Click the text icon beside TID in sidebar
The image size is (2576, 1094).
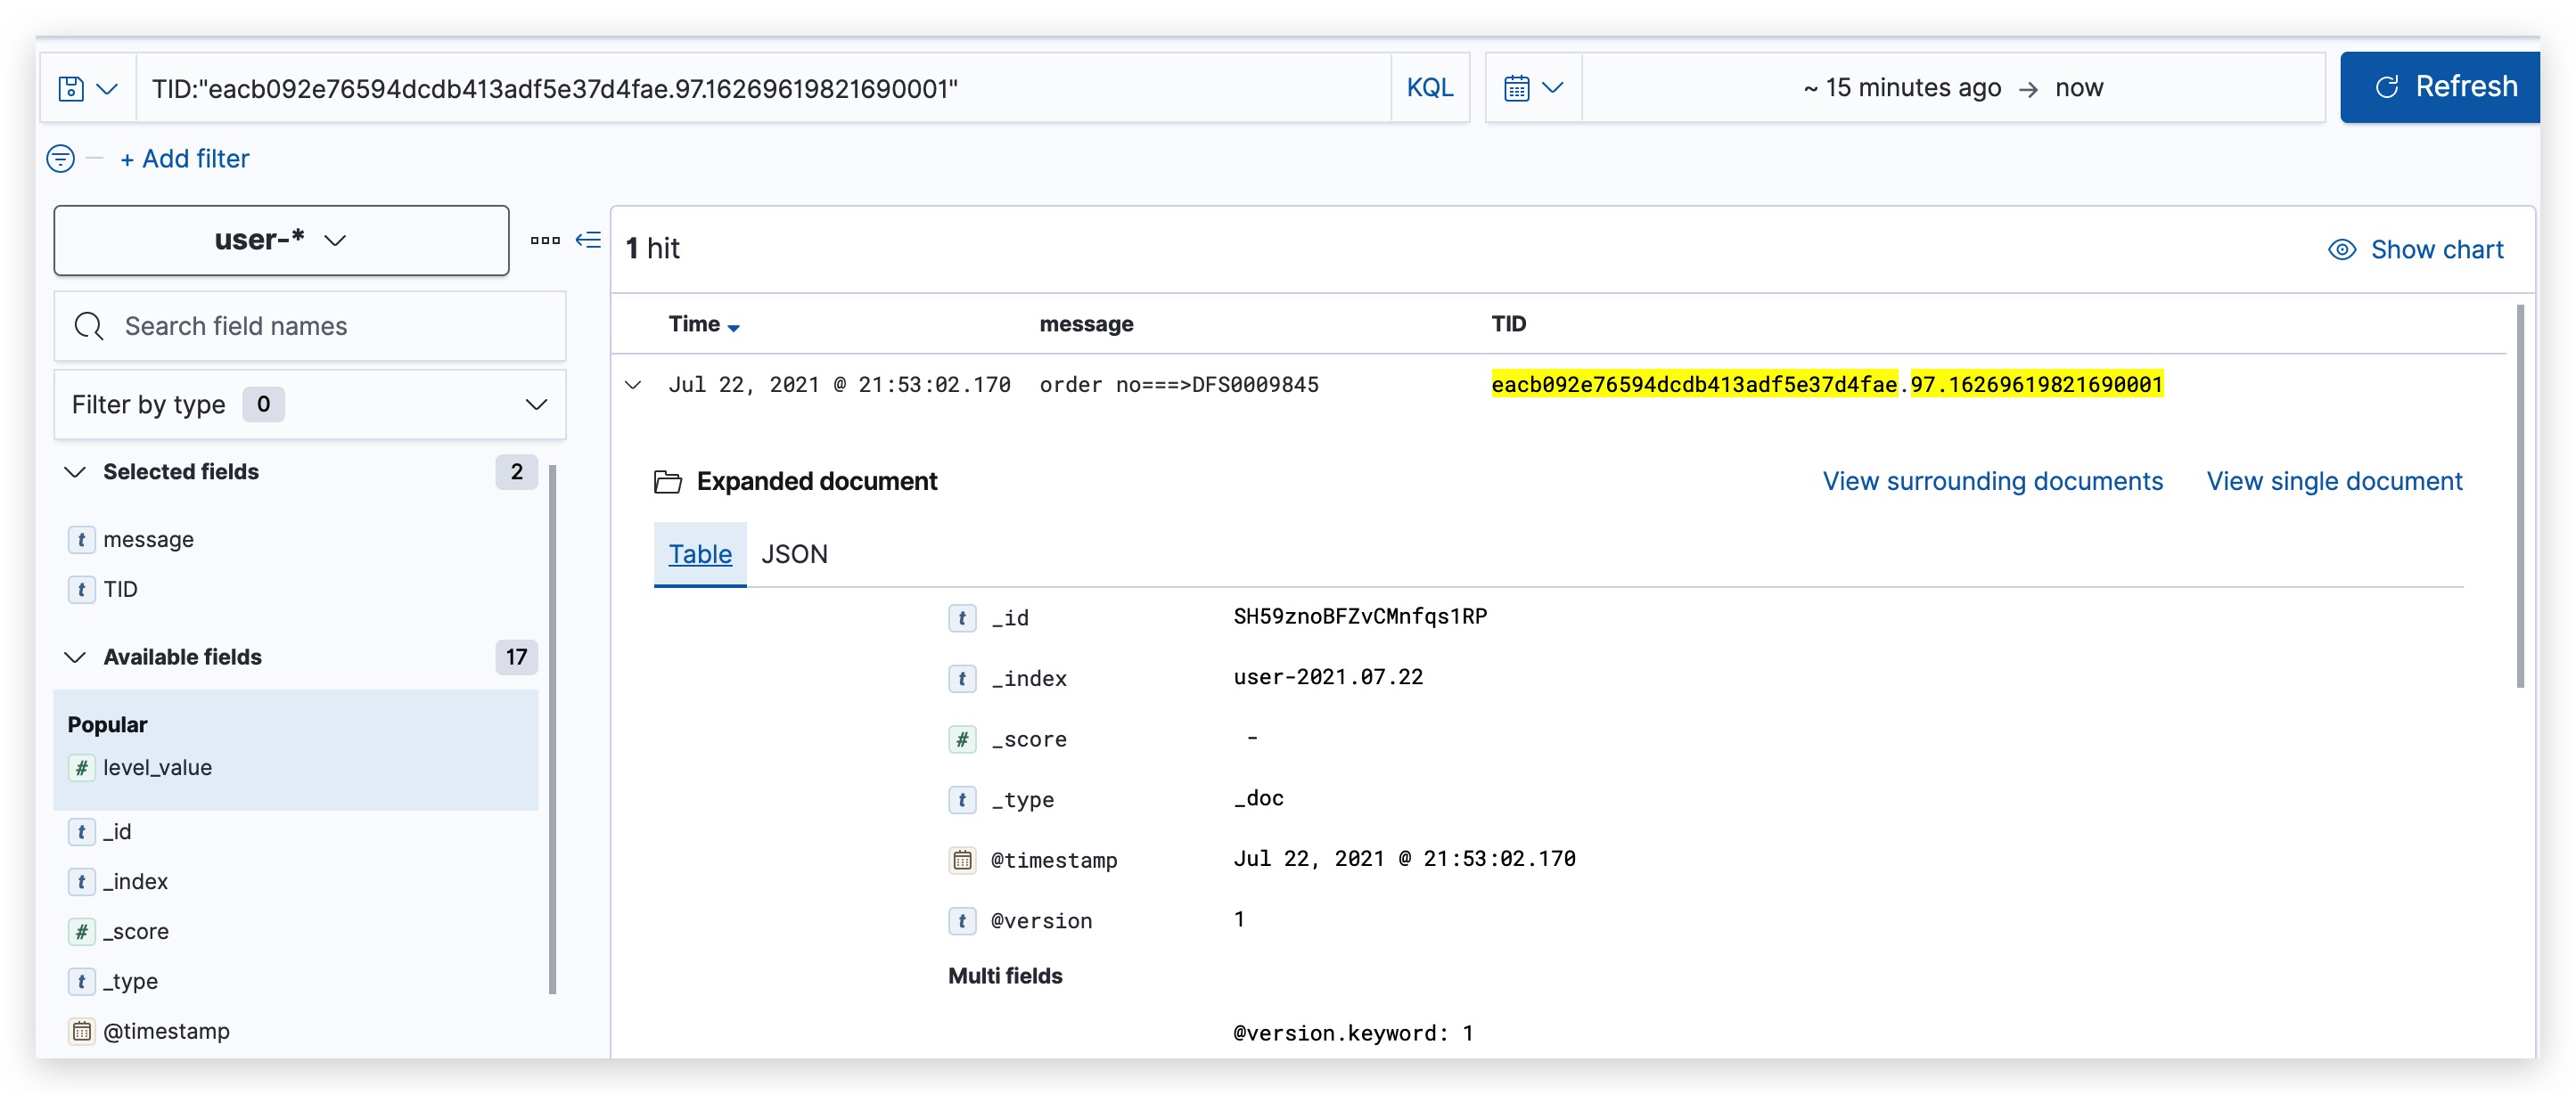(82, 590)
